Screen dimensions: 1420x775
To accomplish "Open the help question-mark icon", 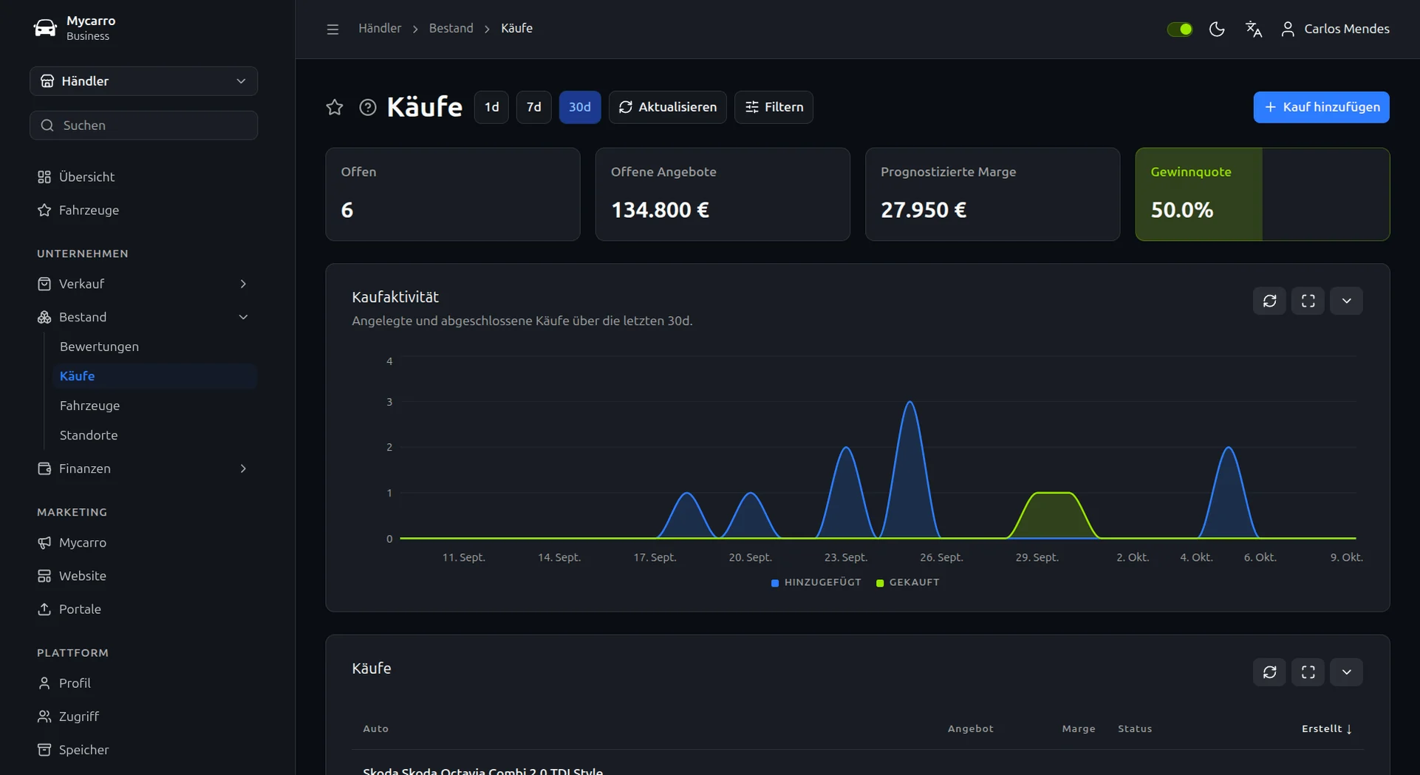I will [367, 107].
